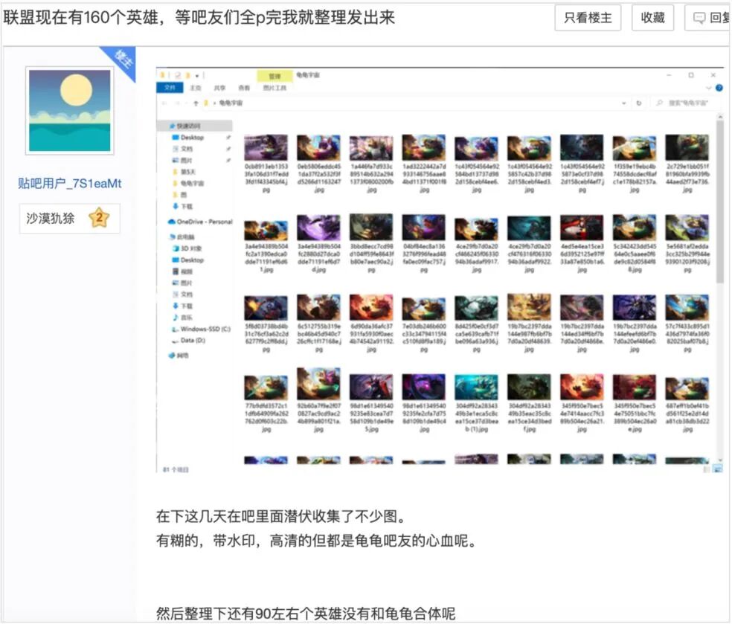Select image 0eb5806eddc45 thumbnail
This screenshot has width=732, height=624.
click(318, 148)
